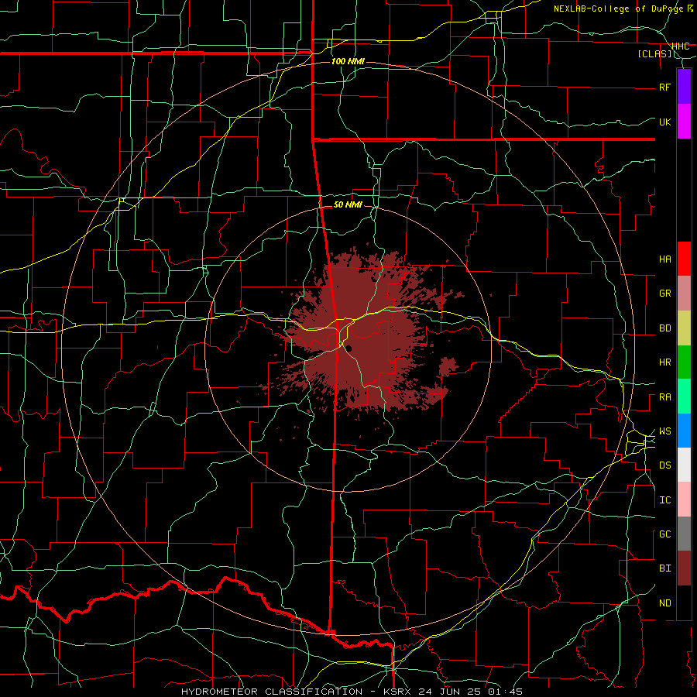This screenshot has width=697, height=697.
Task: Click the "100 NMI" range ring label
Action: click(x=348, y=61)
